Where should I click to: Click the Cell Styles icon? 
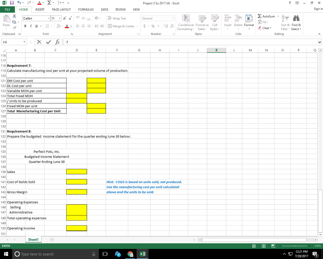pos(214,23)
